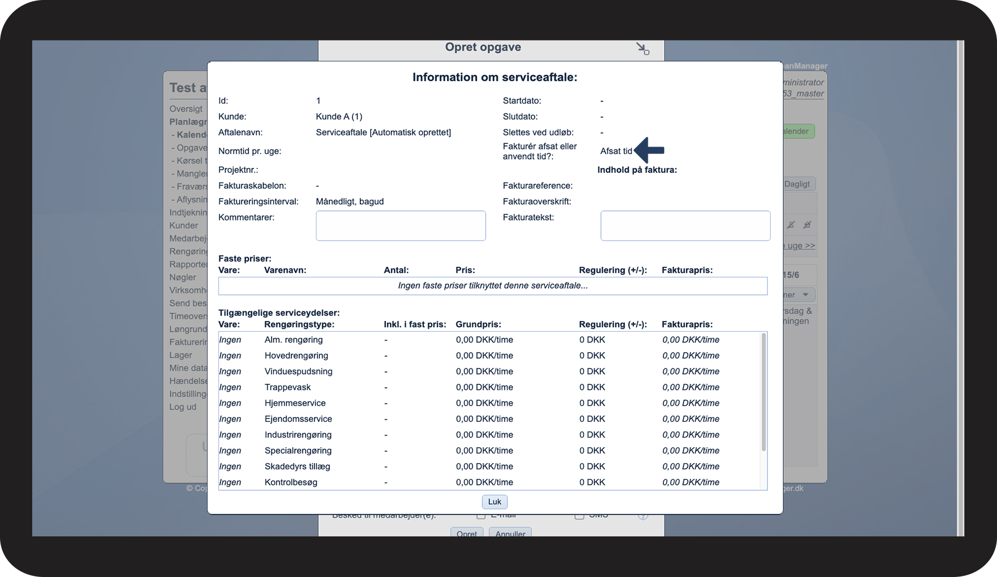Open Mine data in the sidebar

188,368
